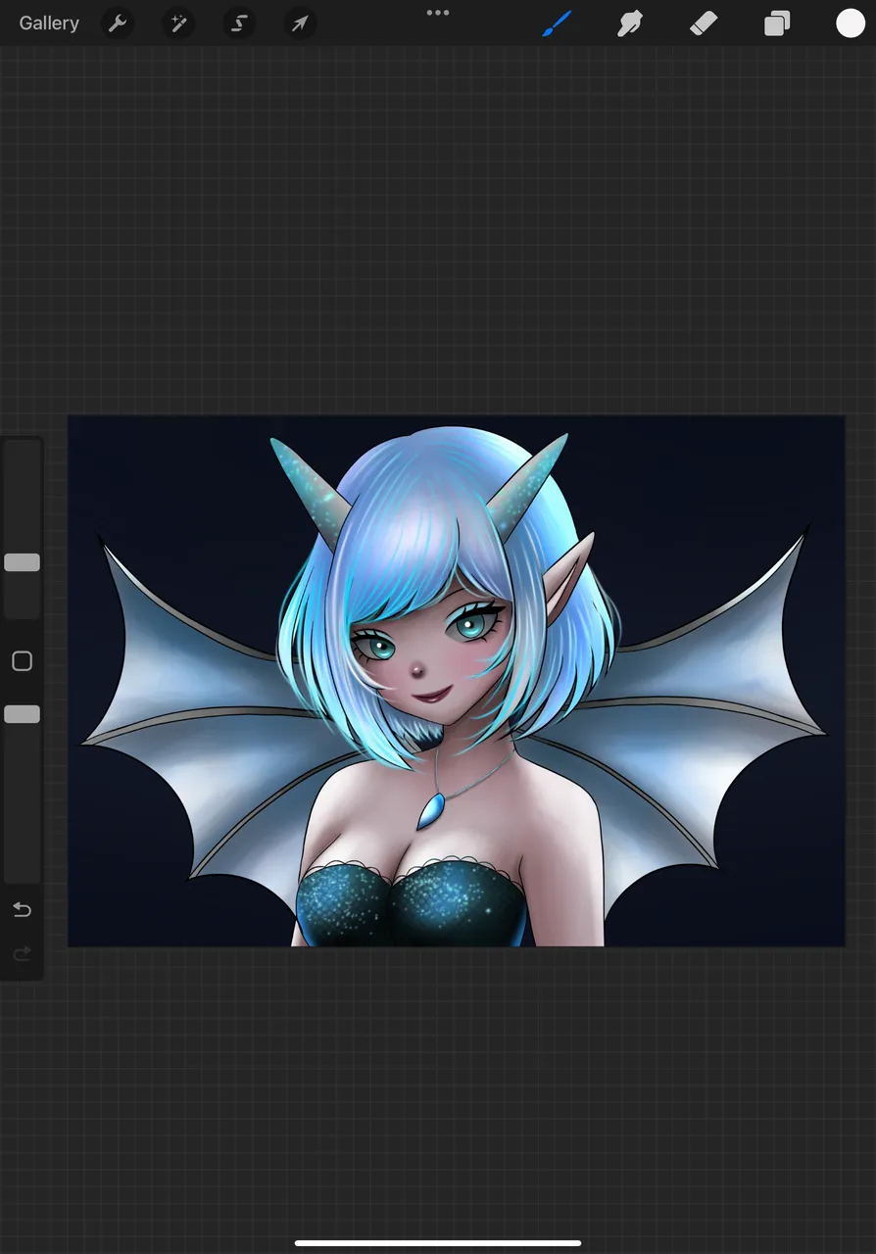The image size is (876, 1254).
Task: Select the Eraser tool
Action: tap(704, 24)
